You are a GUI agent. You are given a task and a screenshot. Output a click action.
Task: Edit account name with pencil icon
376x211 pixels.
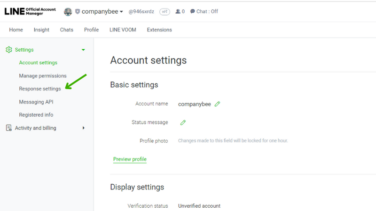click(x=217, y=104)
